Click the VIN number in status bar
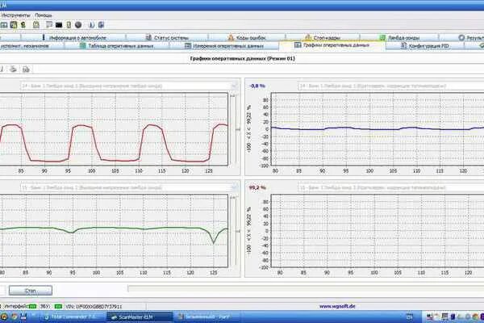This screenshot has width=484, height=323. (94, 306)
